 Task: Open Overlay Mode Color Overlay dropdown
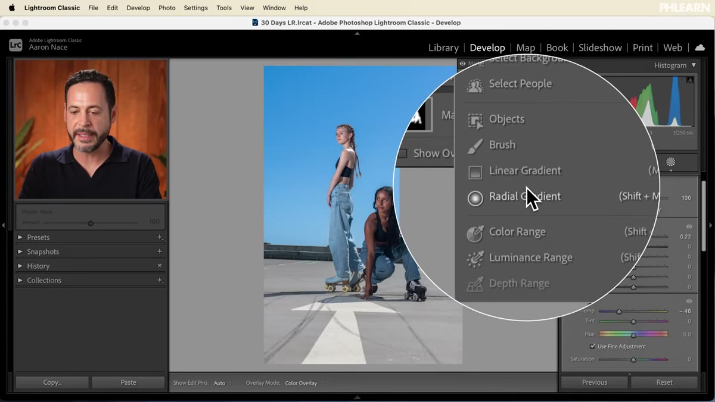(304, 383)
